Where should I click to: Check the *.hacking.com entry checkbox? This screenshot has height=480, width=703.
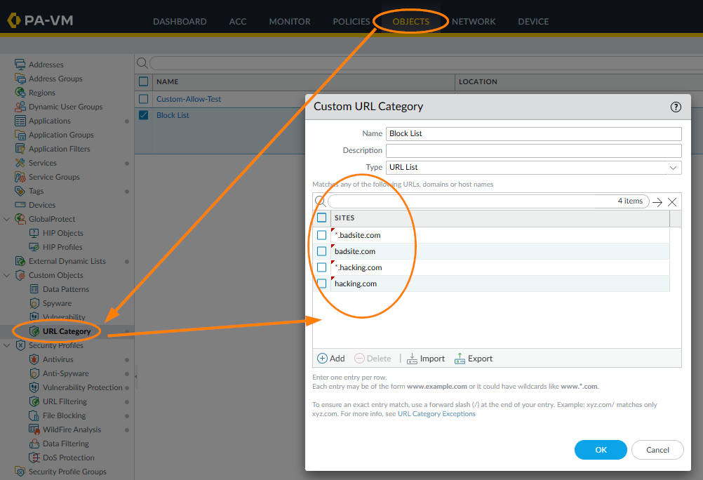pyautogui.click(x=321, y=267)
